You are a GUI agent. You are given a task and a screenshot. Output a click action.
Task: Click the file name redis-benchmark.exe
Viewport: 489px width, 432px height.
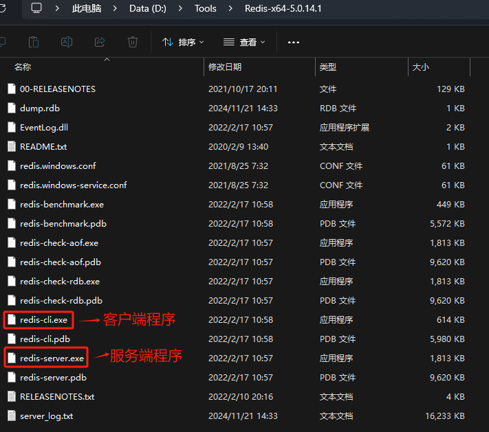tap(62, 205)
